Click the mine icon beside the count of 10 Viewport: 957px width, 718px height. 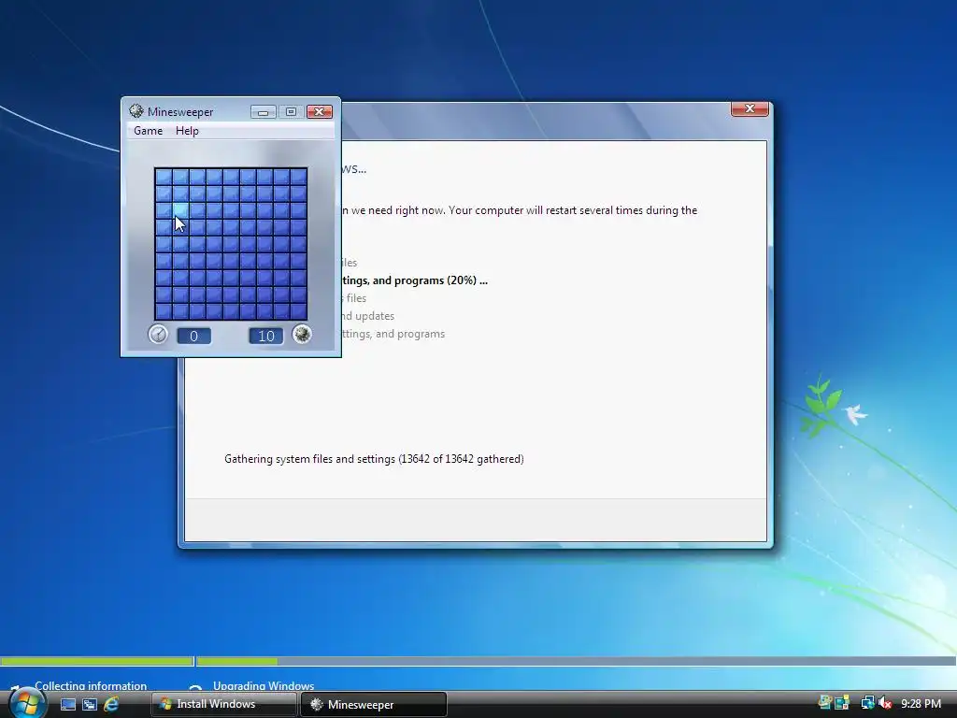[x=302, y=335]
